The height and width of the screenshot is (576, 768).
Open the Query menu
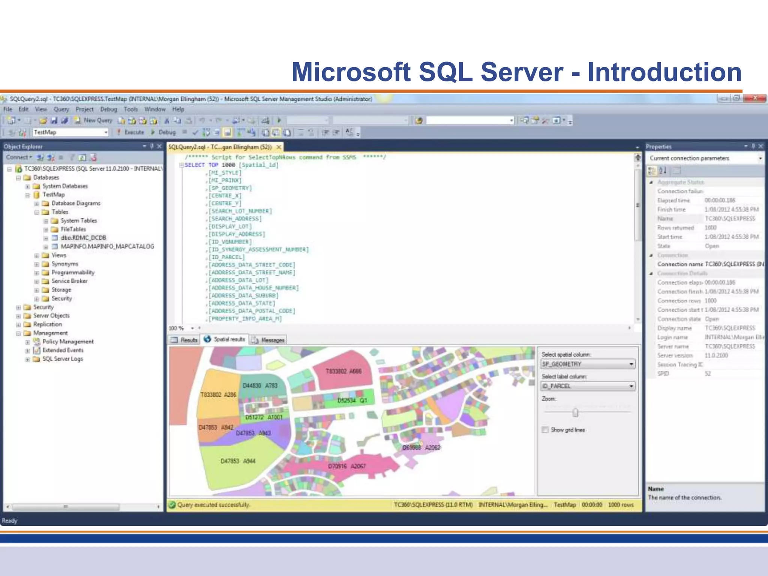click(61, 109)
